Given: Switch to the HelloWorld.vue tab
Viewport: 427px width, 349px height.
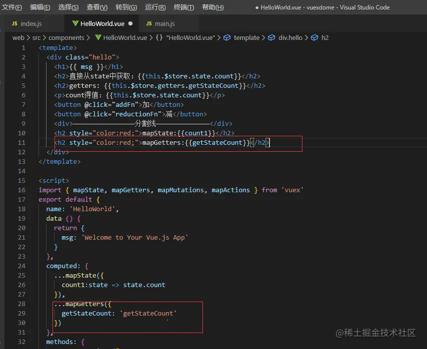Looking at the screenshot, I should (x=102, y=23).
